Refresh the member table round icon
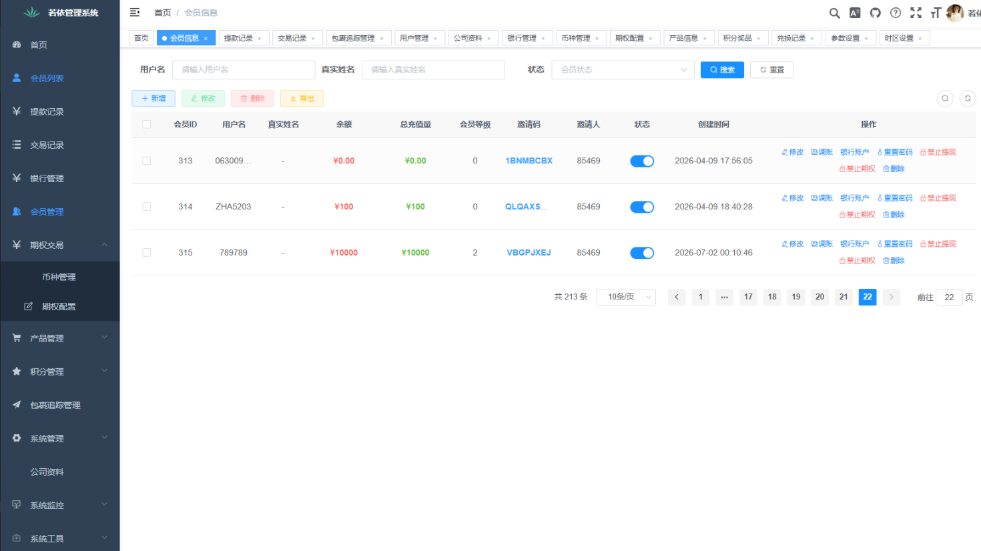The width and height of the screenshot is (981, 551). [x=968, y=98]
